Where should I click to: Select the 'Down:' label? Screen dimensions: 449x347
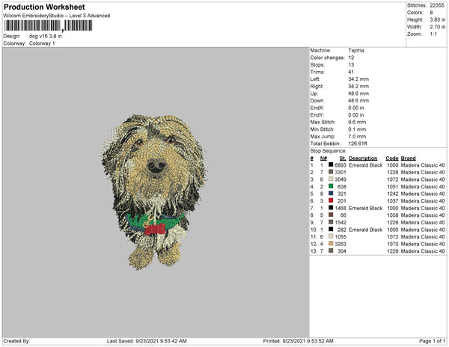click(317, 101)
